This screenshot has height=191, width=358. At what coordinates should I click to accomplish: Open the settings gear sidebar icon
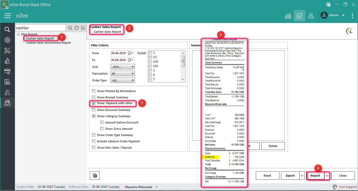click(7, 40)
